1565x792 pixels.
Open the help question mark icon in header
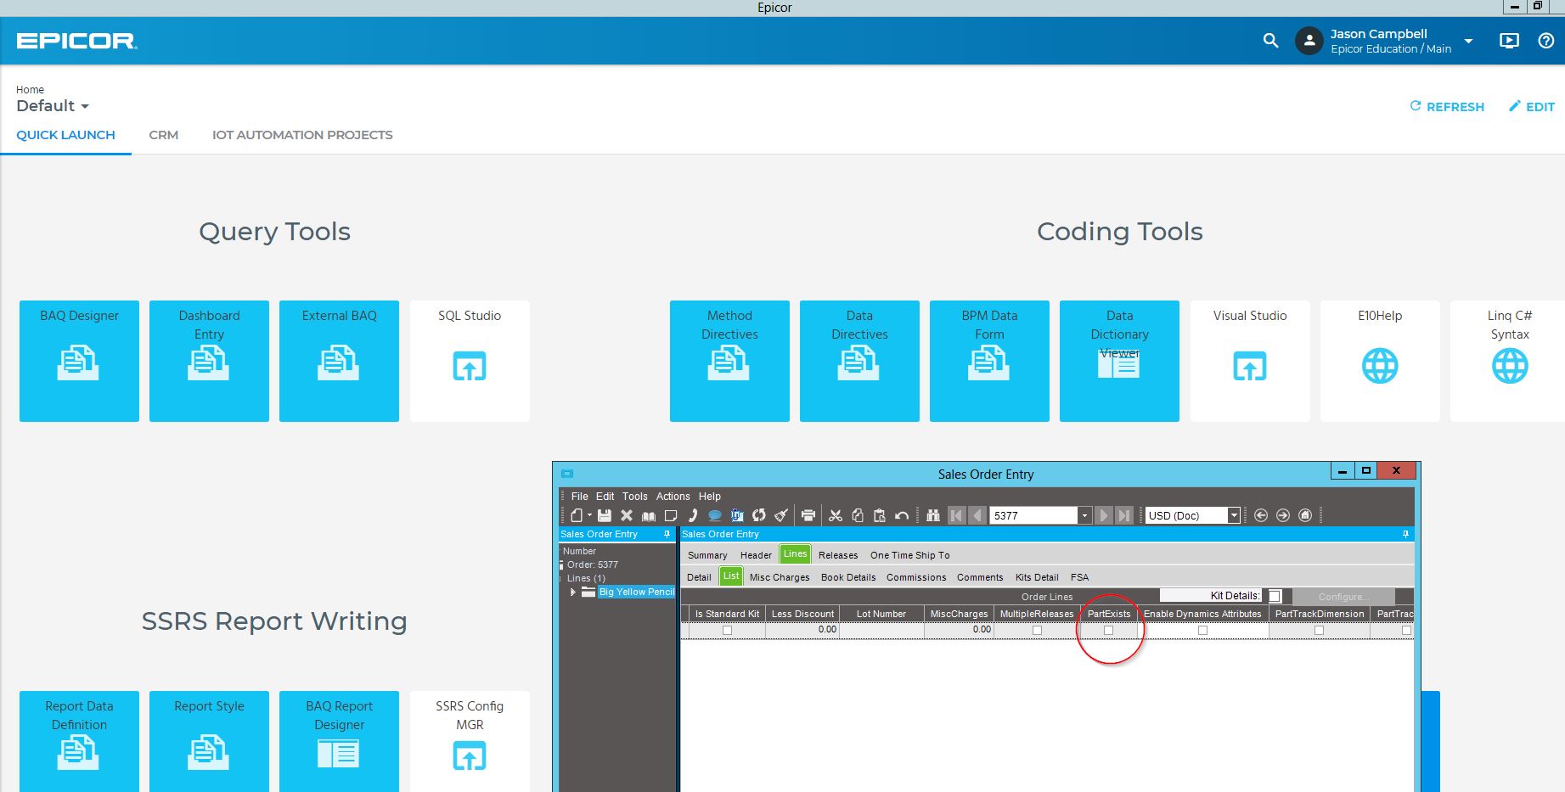[x=1546, y=41]
